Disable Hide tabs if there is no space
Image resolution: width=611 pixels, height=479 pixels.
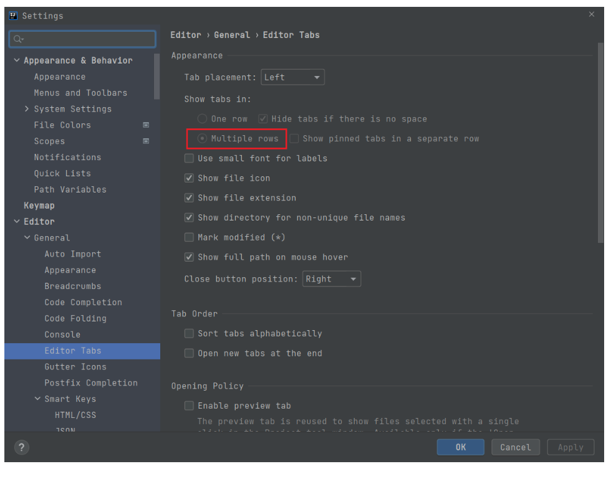(x=262, y=118)
